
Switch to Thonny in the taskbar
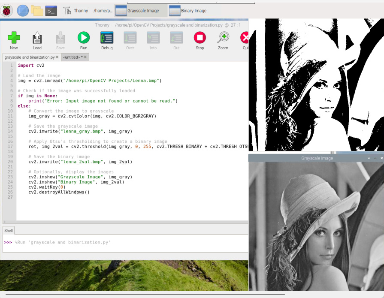[88, 11]
